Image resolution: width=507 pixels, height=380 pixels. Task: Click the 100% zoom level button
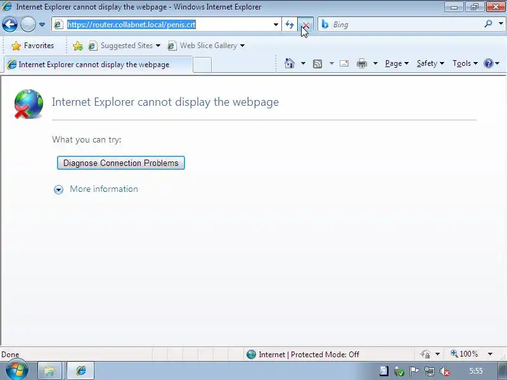click(x=465, y=354)
